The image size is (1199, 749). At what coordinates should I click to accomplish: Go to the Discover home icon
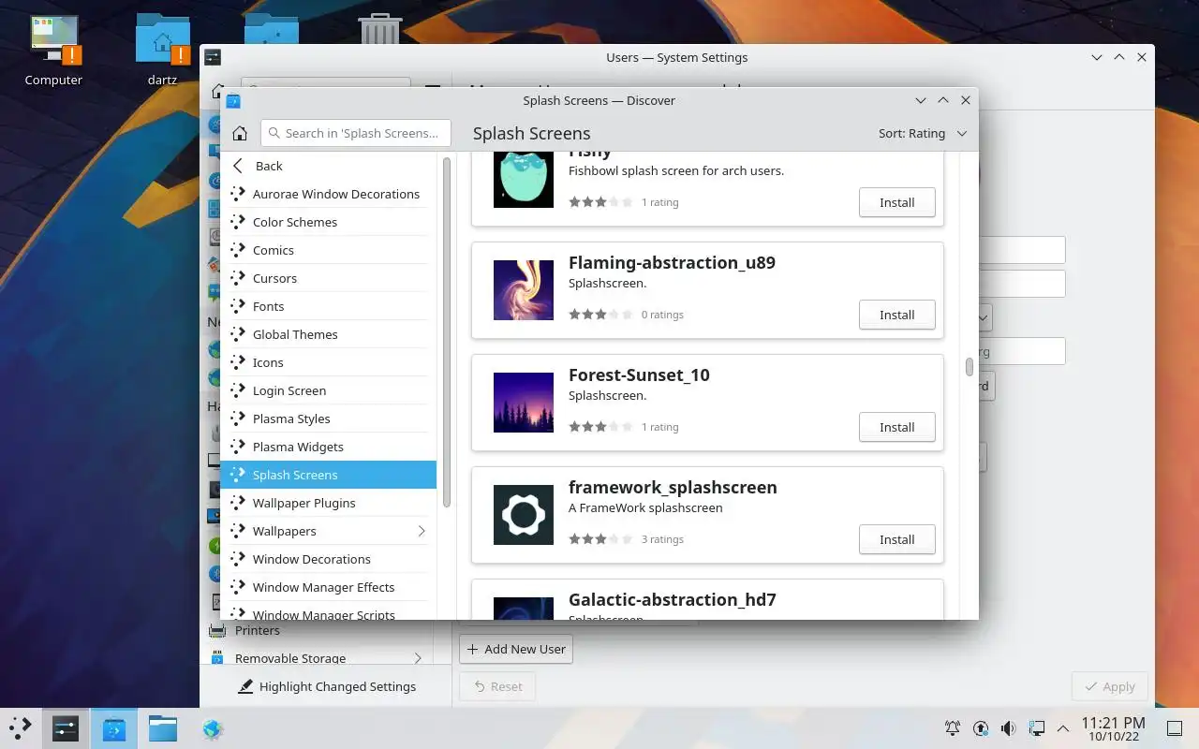tap(240, 133)
